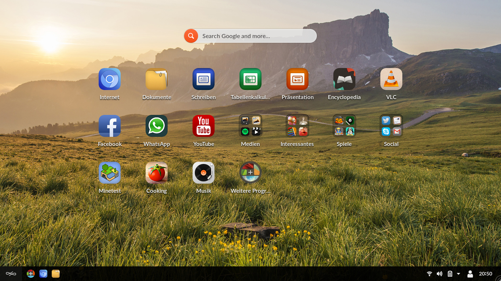Viewport: 501px width, 281px height.
Task: Open the YouTube desktop icon
Action: click(x=204, y=126)
